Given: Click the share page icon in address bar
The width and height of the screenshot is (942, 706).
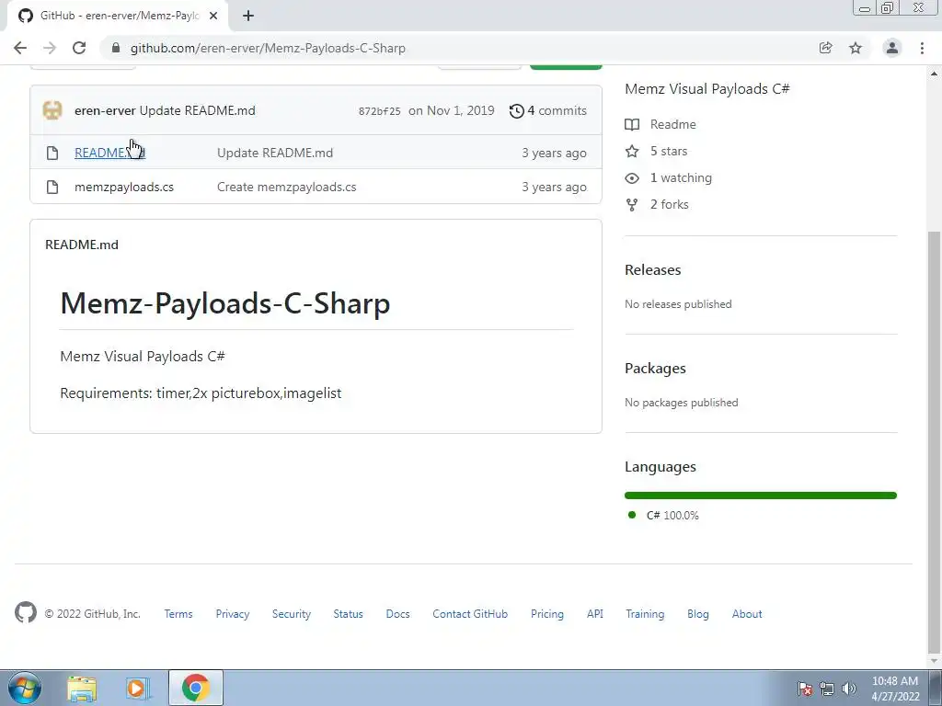Looking at the screenshot, I should (x=826, y=48).
